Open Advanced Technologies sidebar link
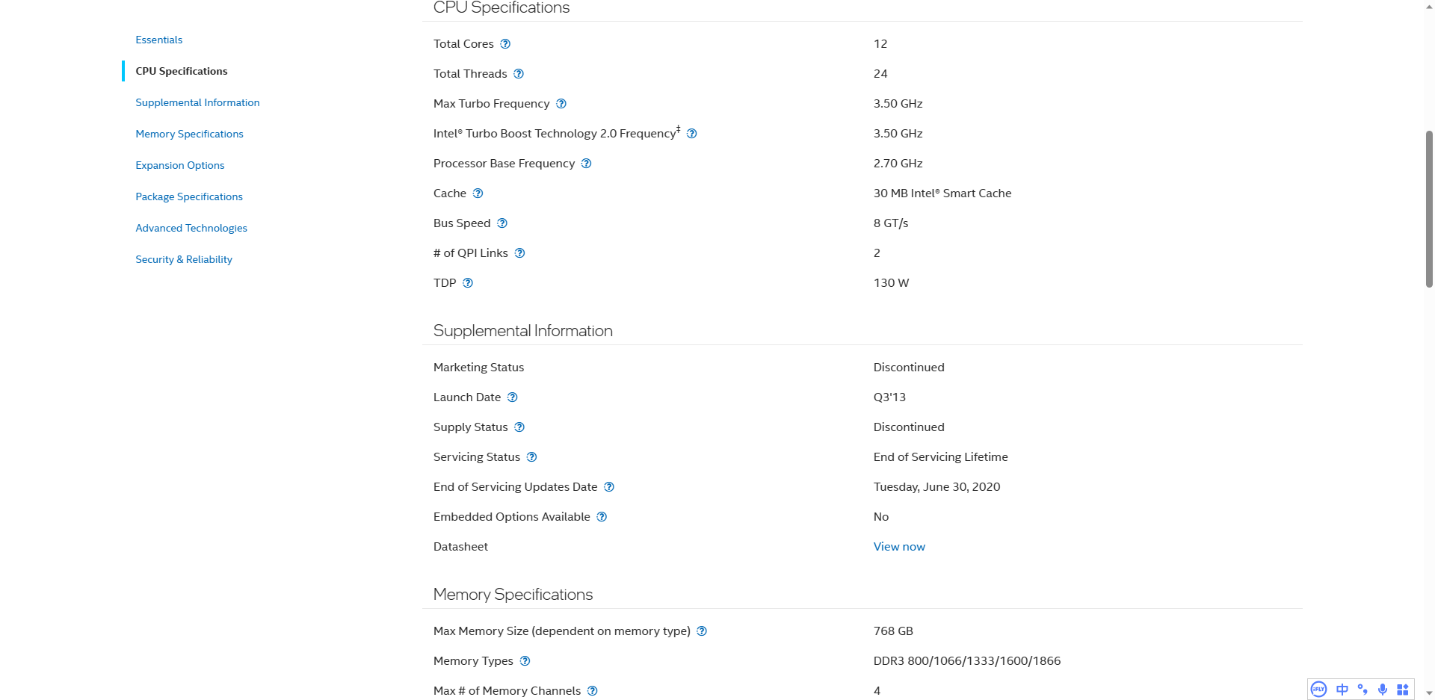This screenshot has height=700, width=1435. [x=191, y=228]
